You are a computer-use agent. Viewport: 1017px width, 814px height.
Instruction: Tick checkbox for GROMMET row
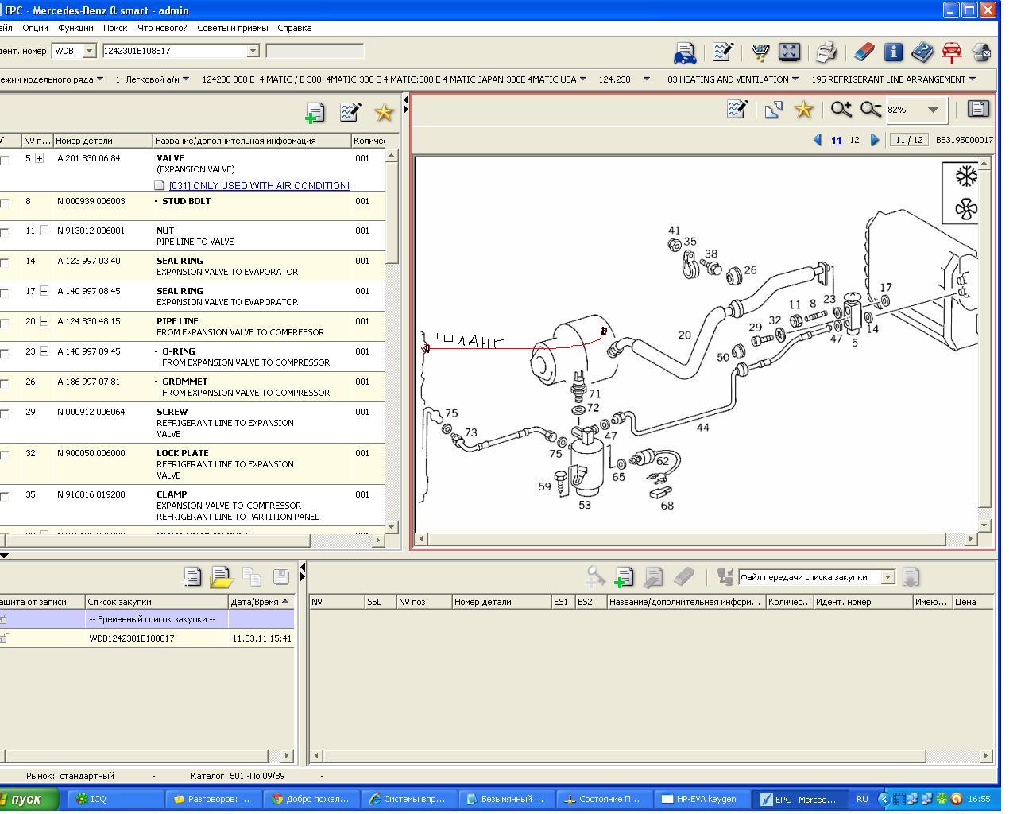[4, 383]
